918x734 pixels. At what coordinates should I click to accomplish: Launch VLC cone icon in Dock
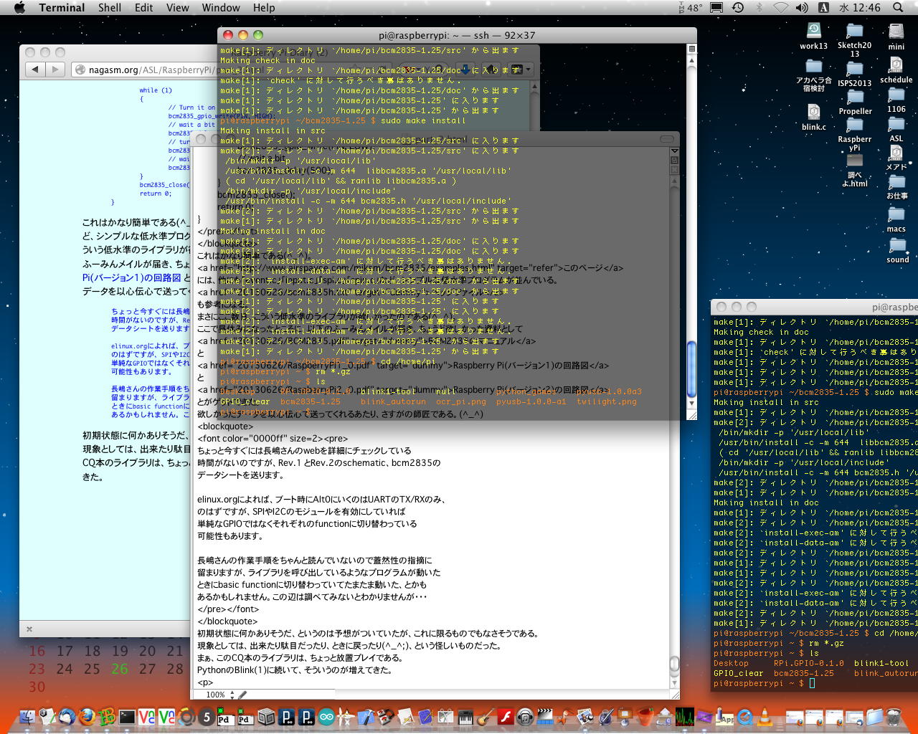pyautogui.click(x=765, y=716)
